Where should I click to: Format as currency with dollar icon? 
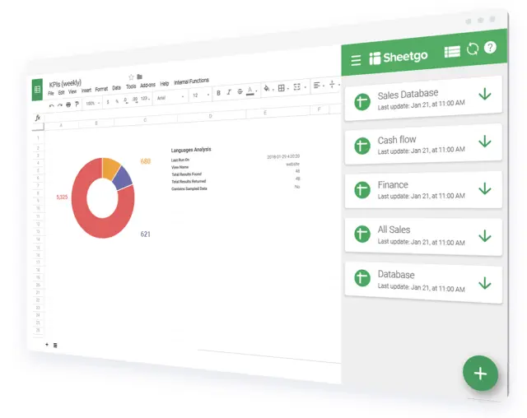(108, 102)
